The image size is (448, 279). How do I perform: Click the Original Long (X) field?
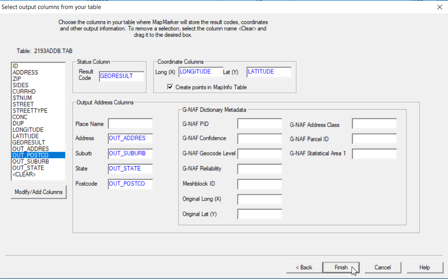pos(260,199)
